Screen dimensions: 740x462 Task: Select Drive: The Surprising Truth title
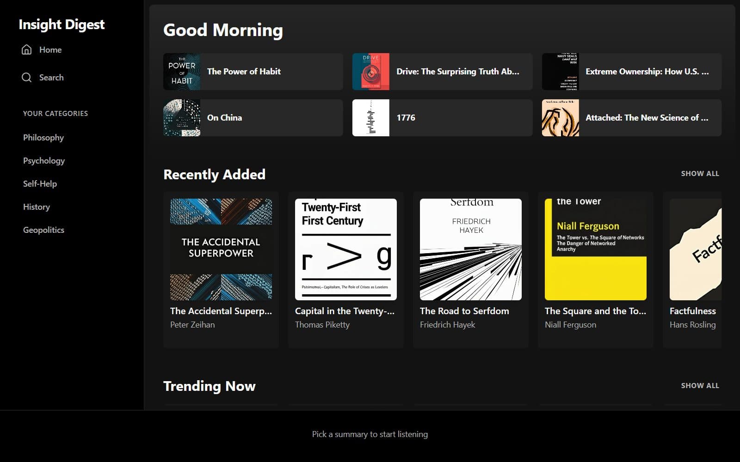click(x=458, y=72)
